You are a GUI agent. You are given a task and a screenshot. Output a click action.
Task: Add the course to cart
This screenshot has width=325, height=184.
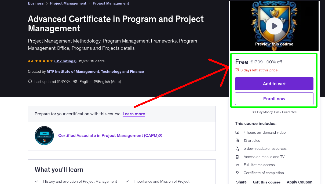(x=274, y=84)
